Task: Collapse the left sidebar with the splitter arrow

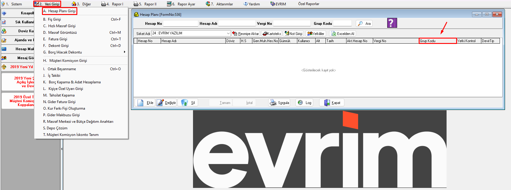Action: (x=62, y=149)
